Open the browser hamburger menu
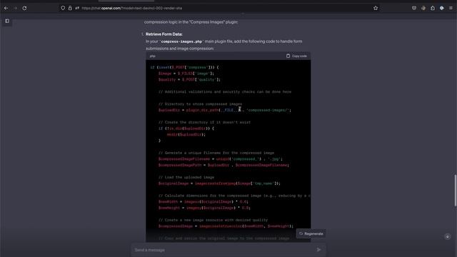This screenshot has width=457, height=257. point(451,8)
